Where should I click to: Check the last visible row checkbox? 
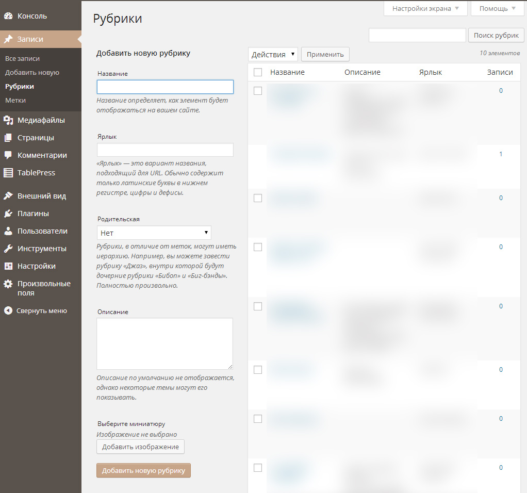pyautogui.click(x=258, y=468)
